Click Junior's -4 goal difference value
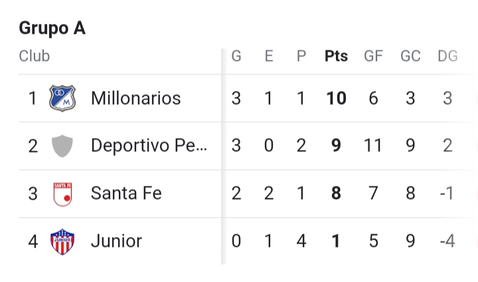478x282 pixels. (447, 240)
